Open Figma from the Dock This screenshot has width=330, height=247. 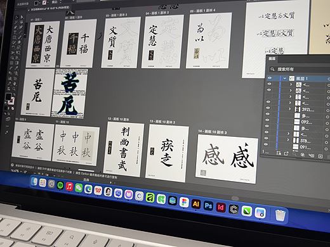[x=184, y=202]
